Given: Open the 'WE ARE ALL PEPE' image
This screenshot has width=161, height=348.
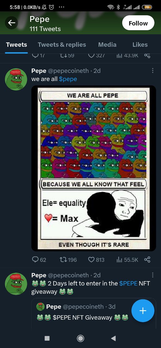Looking at the screenshot, I should point(94,168).
